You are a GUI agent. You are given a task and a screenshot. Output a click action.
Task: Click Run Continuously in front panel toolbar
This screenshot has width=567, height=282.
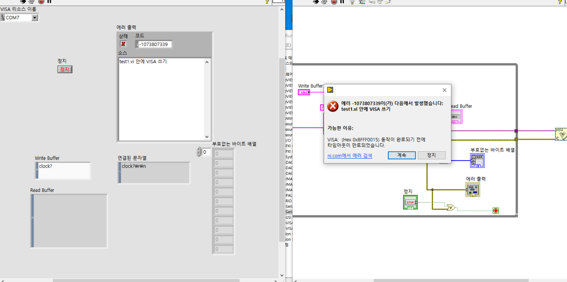(x=32, y=2)
